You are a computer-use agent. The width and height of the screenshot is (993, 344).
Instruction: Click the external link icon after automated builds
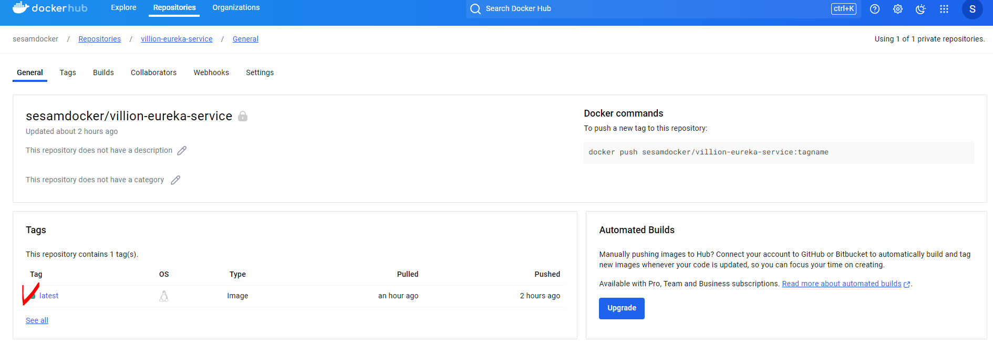(x=907, y=284)
